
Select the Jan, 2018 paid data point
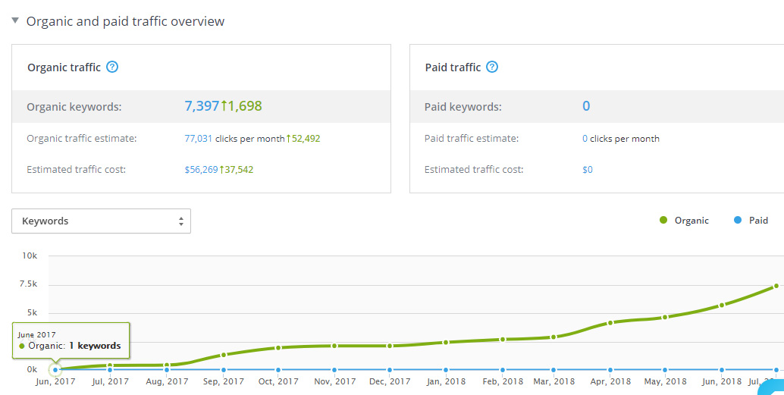tap(446, 370)
